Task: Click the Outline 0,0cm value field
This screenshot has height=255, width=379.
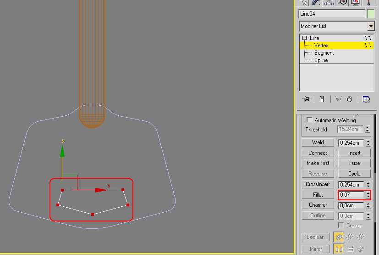Action: pos(351,216)
